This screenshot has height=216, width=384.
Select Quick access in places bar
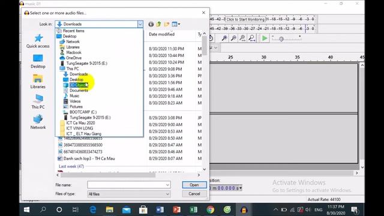coord(38,41)
